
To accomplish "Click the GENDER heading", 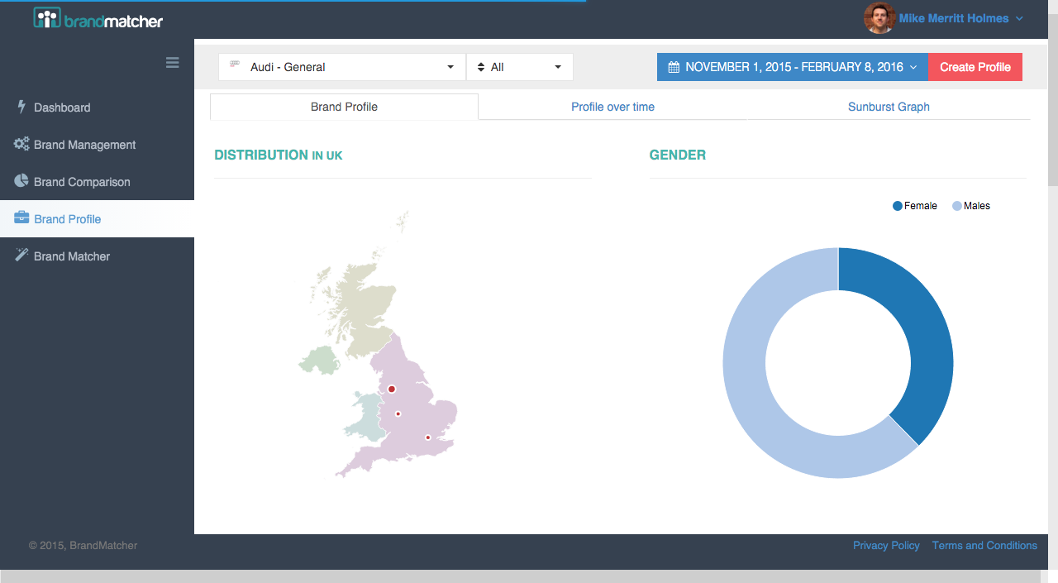I will coord(678,155).
